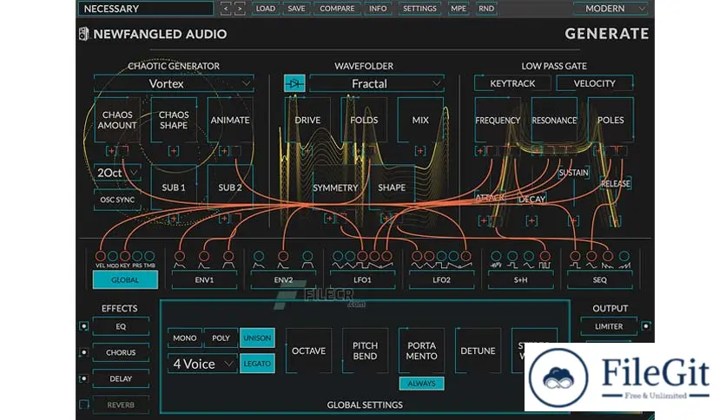The height and width of the screenshot is (420, 726).
Task: Click ENV2's middle envelope output circle
Action: [x=283, y=256]
